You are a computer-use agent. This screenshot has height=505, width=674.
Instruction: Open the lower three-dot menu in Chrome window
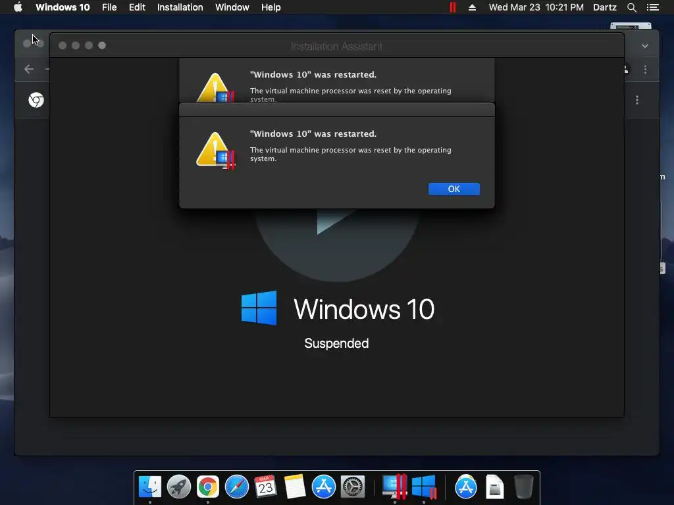637,100
